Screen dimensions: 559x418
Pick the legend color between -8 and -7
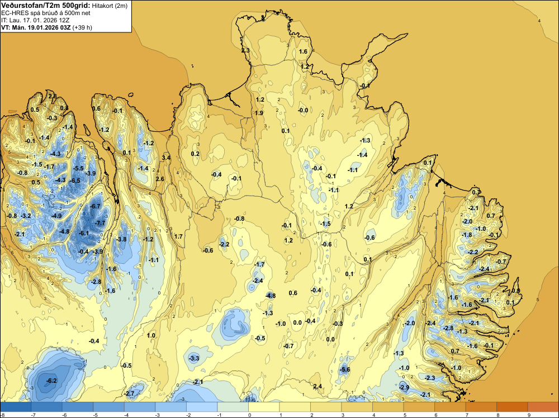pos(16,407)
